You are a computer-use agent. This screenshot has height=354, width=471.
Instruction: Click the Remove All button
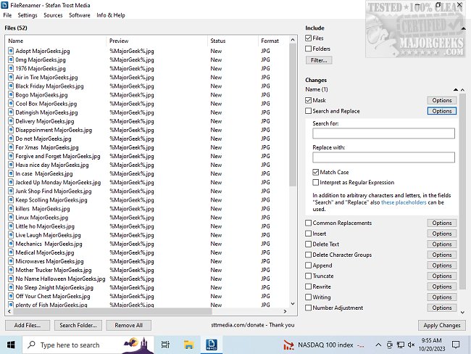point(128,325)
